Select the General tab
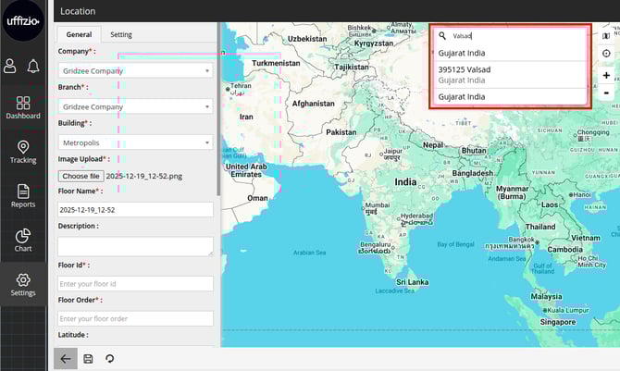Viewport: 620px width, 371px height. tap(79, 34)
